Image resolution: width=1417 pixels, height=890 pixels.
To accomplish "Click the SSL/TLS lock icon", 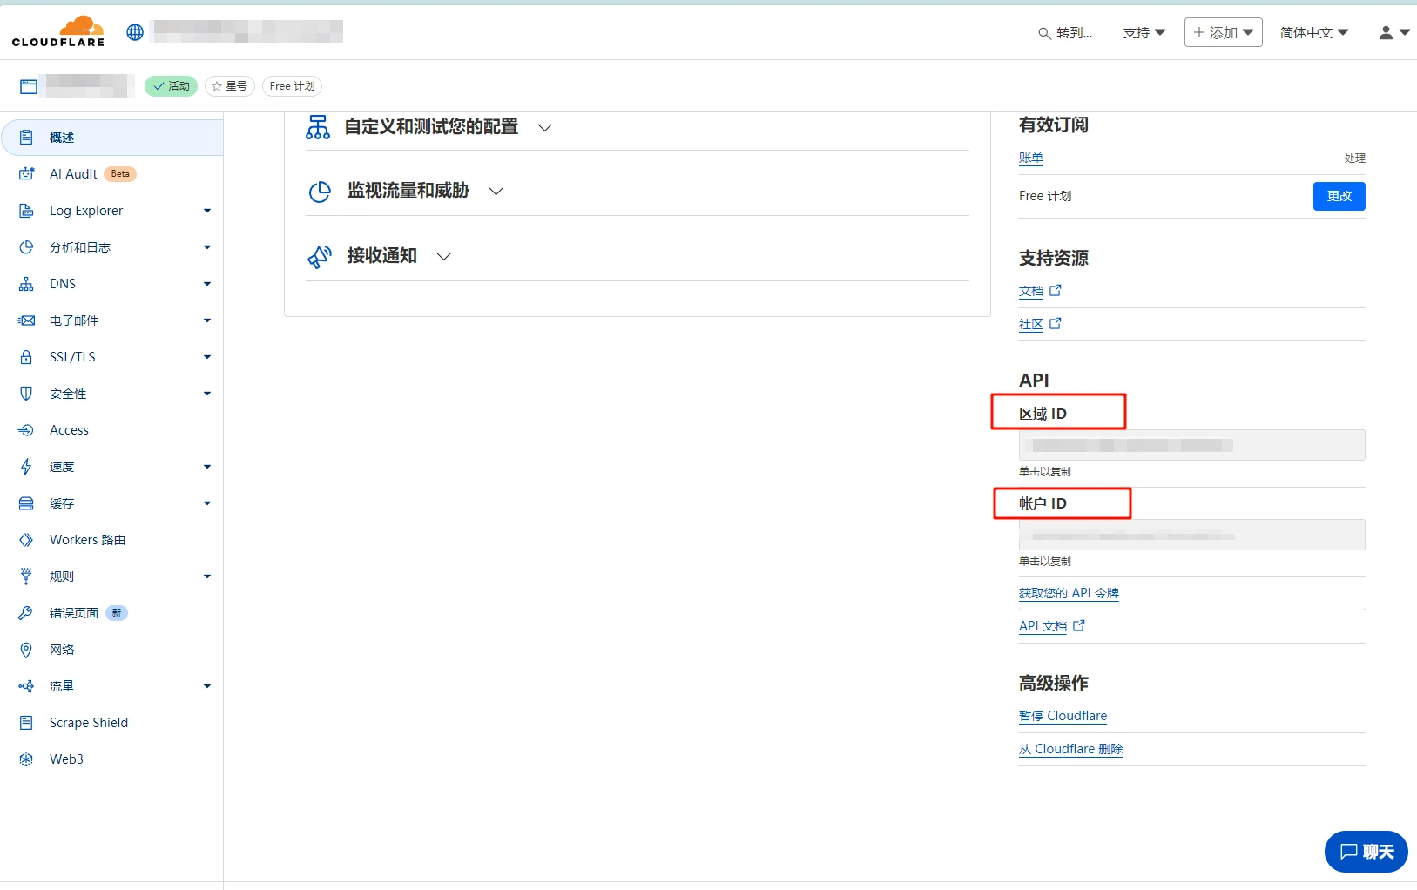I will pyautogui.click(x=26, y=357).
